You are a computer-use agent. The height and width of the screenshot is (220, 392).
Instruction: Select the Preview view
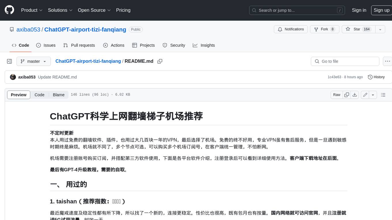coord(19,95)
